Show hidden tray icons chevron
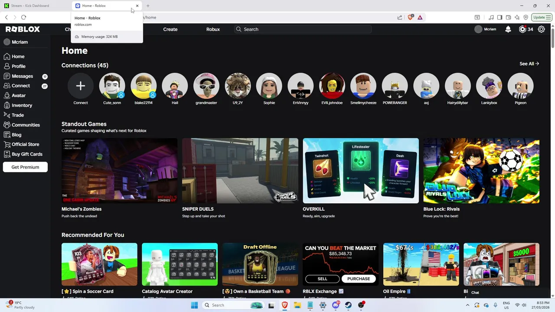The height and width of the screenshot is (312, 555). [x=467, y=305]
